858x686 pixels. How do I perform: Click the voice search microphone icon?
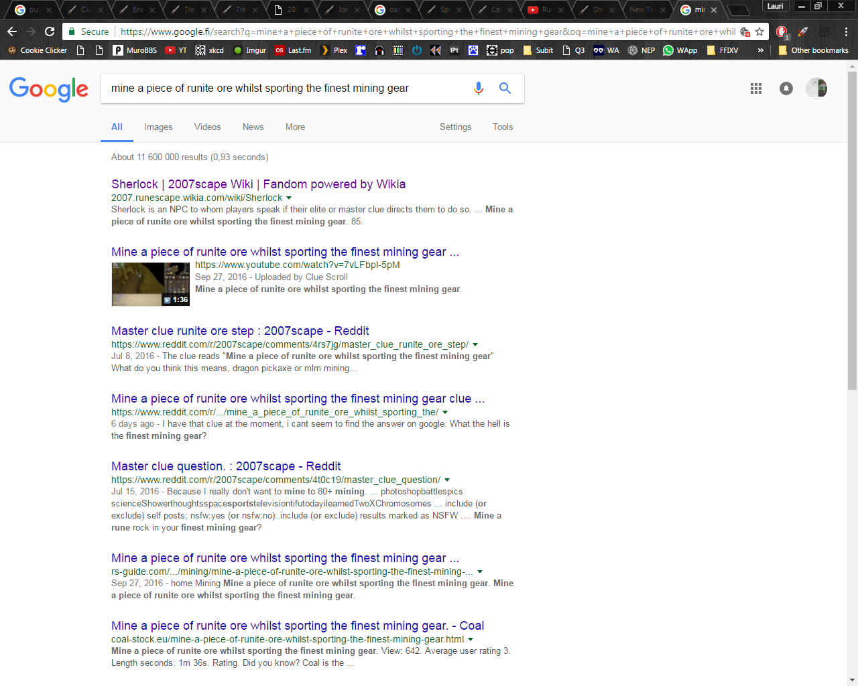click(478, 88)
